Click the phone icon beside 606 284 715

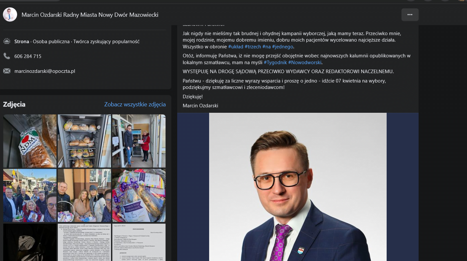tap(7, 56)
